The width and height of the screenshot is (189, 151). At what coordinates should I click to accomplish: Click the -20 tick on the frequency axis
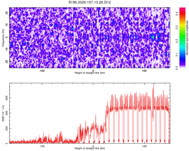click(7, 62)
